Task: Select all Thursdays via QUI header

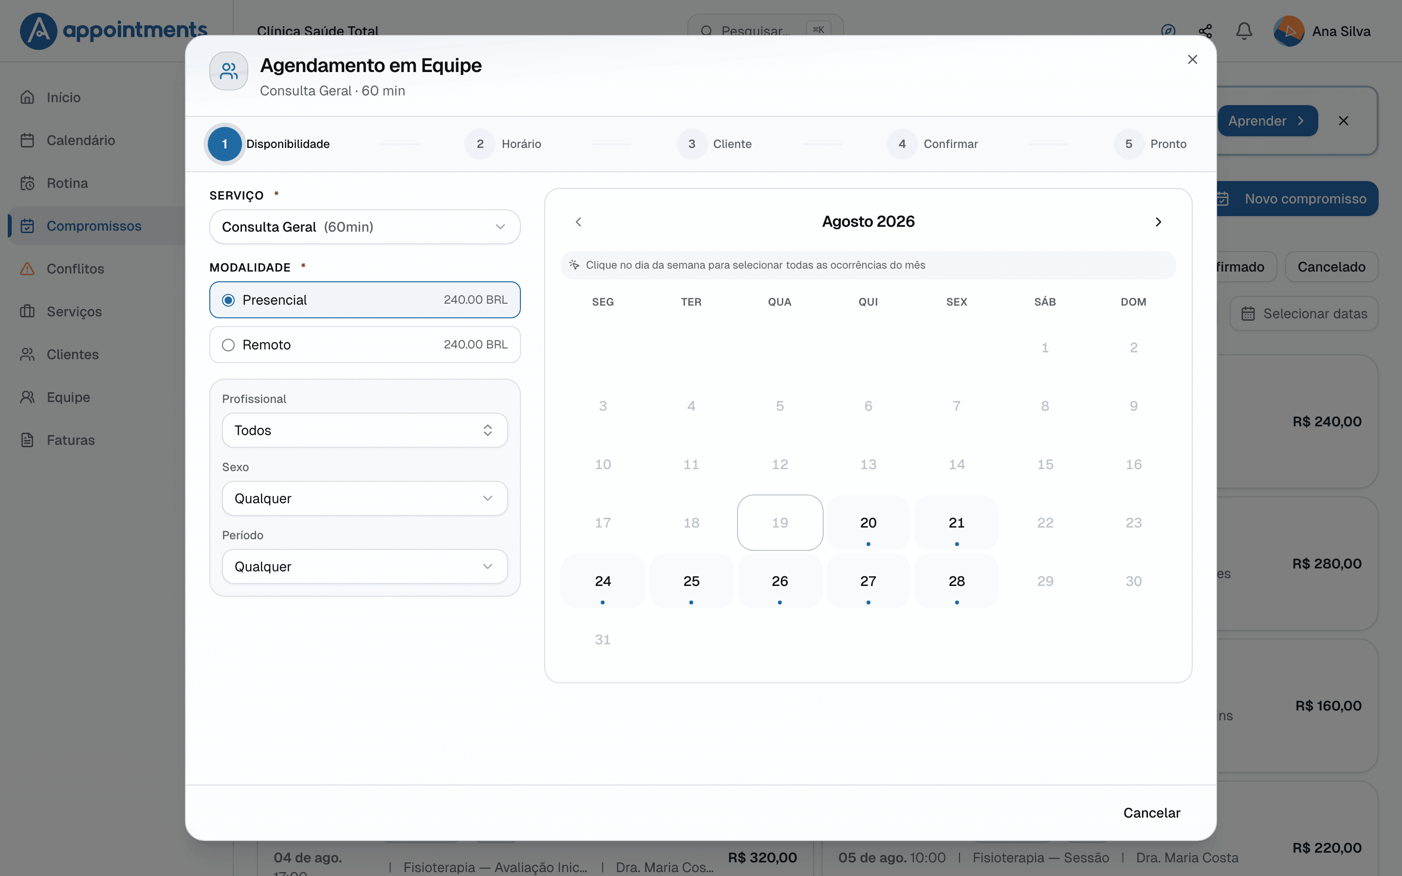Action: pyautogui.click(x=868, y=302)
